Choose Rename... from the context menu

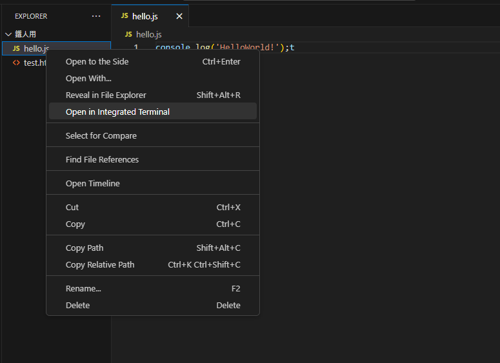(x=153, y=289)
